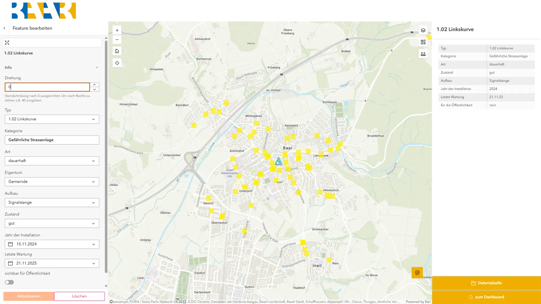Open the Typ dropdown
Viewport: 541px width, 304px height.
[x=52, y=119]
